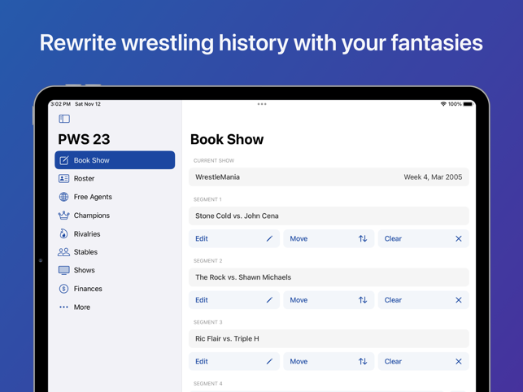This screenshot has height=392, width=523.
Task: Click the 3:02 PM clock in status bar
Action: click(x=61, y=104)
